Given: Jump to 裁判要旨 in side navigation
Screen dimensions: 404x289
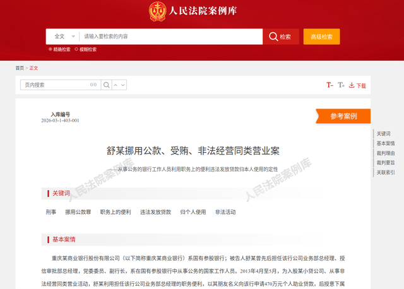Looking at the screenshot, I should click(386, 163).
